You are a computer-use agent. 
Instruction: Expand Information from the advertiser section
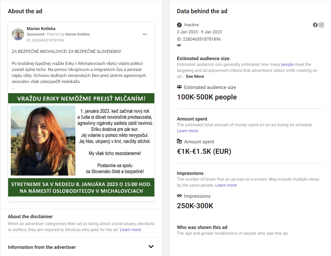pos(151,247)
